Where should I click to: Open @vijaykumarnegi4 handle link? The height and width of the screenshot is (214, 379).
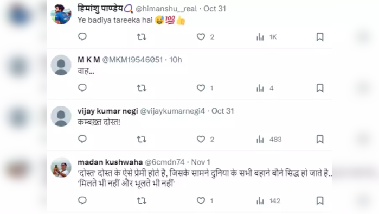click(172, 111)
